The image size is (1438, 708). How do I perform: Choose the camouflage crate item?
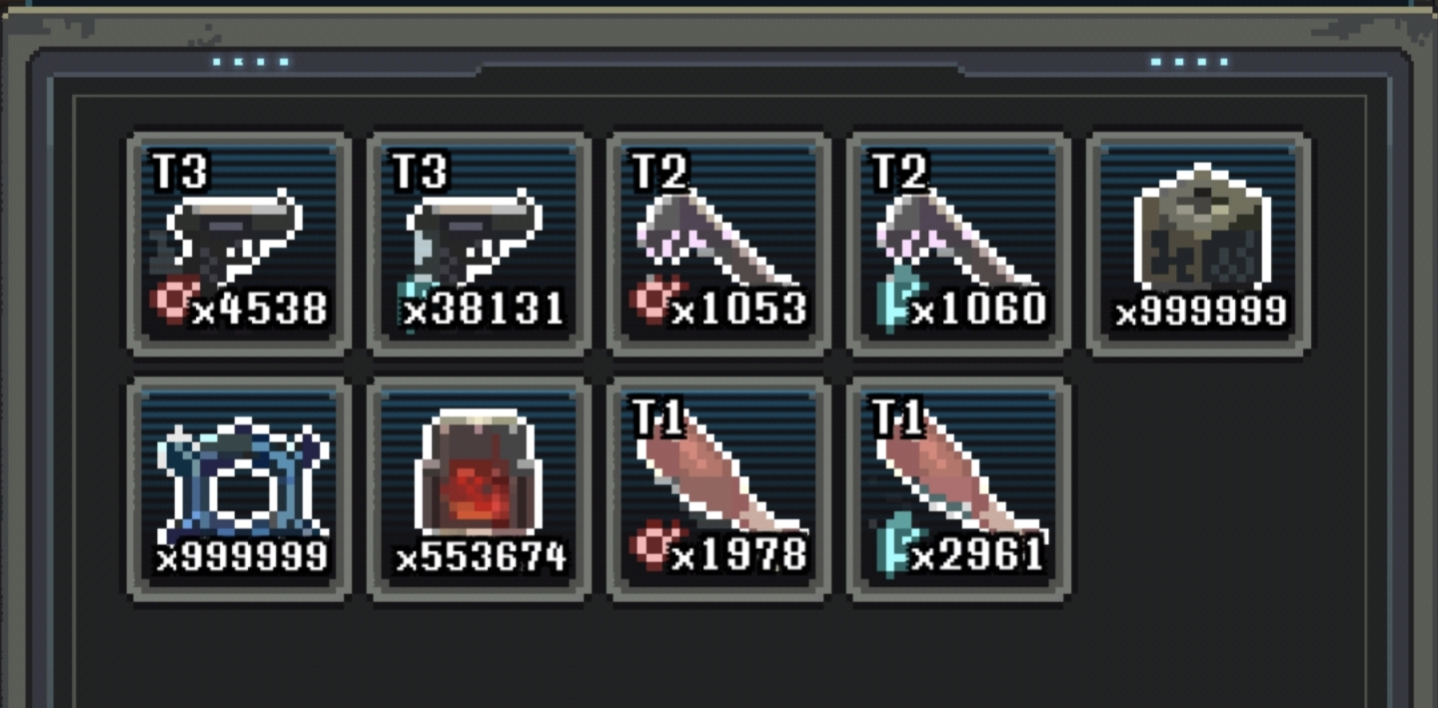point(1199,244)
